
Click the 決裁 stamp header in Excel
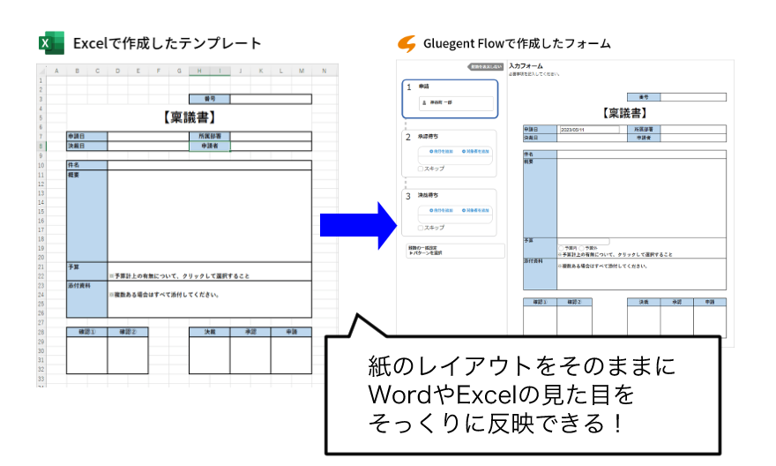[x=210, y=332]
